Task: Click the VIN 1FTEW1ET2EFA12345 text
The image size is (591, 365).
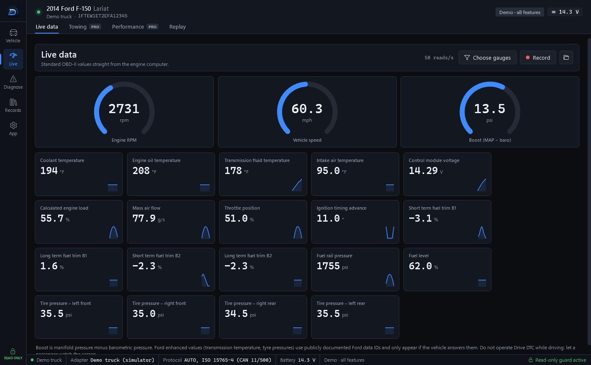Action: pyautogui.click(x=103, y=16)
